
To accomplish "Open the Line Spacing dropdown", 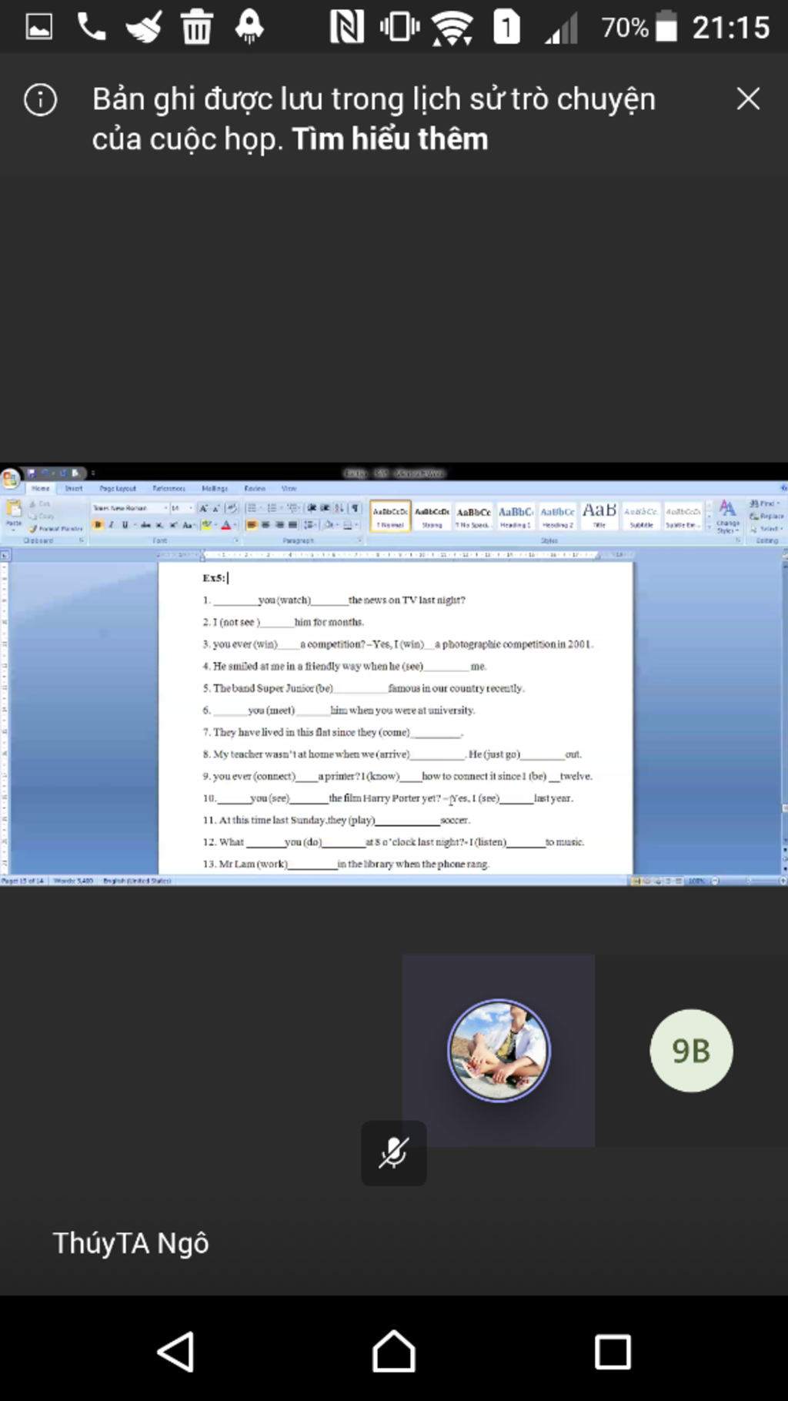I will click(310, 525).
